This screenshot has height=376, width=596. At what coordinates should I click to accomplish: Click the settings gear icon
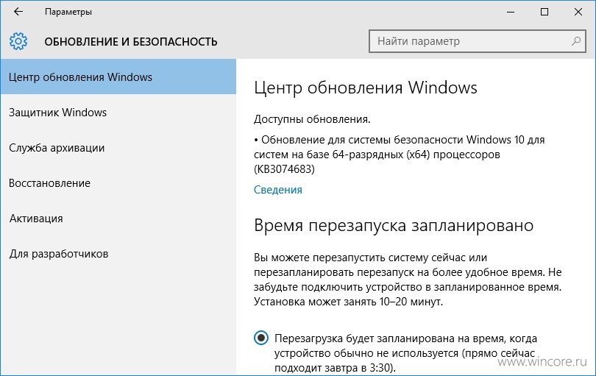tap(18, 41)
